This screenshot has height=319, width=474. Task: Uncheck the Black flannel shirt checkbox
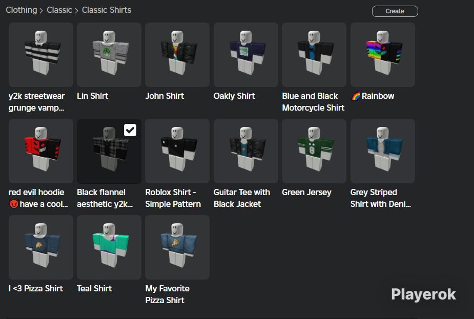(x=130, y=130)
